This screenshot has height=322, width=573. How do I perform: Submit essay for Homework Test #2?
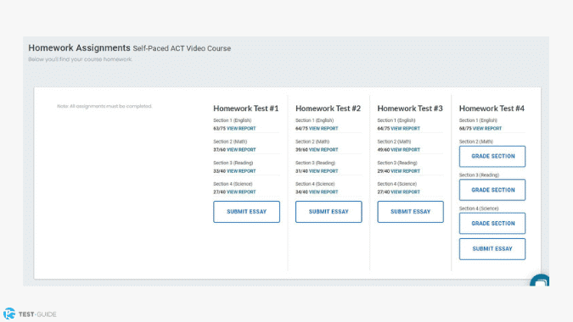pos(329,212)
